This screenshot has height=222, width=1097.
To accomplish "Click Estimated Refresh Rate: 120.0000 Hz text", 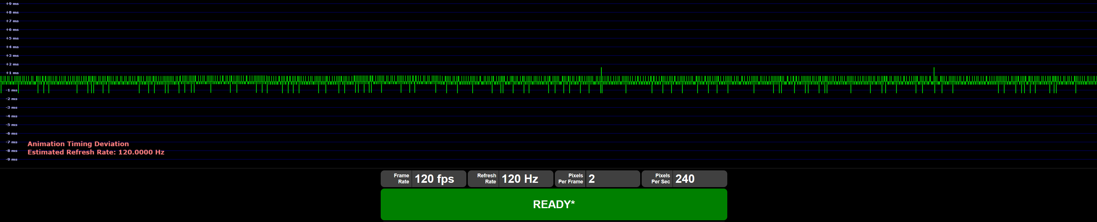I will [x=96, y=152].
